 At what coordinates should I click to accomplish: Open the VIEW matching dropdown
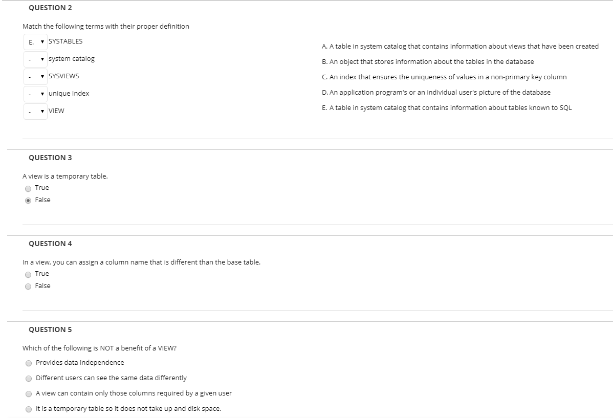click(35, 111)
